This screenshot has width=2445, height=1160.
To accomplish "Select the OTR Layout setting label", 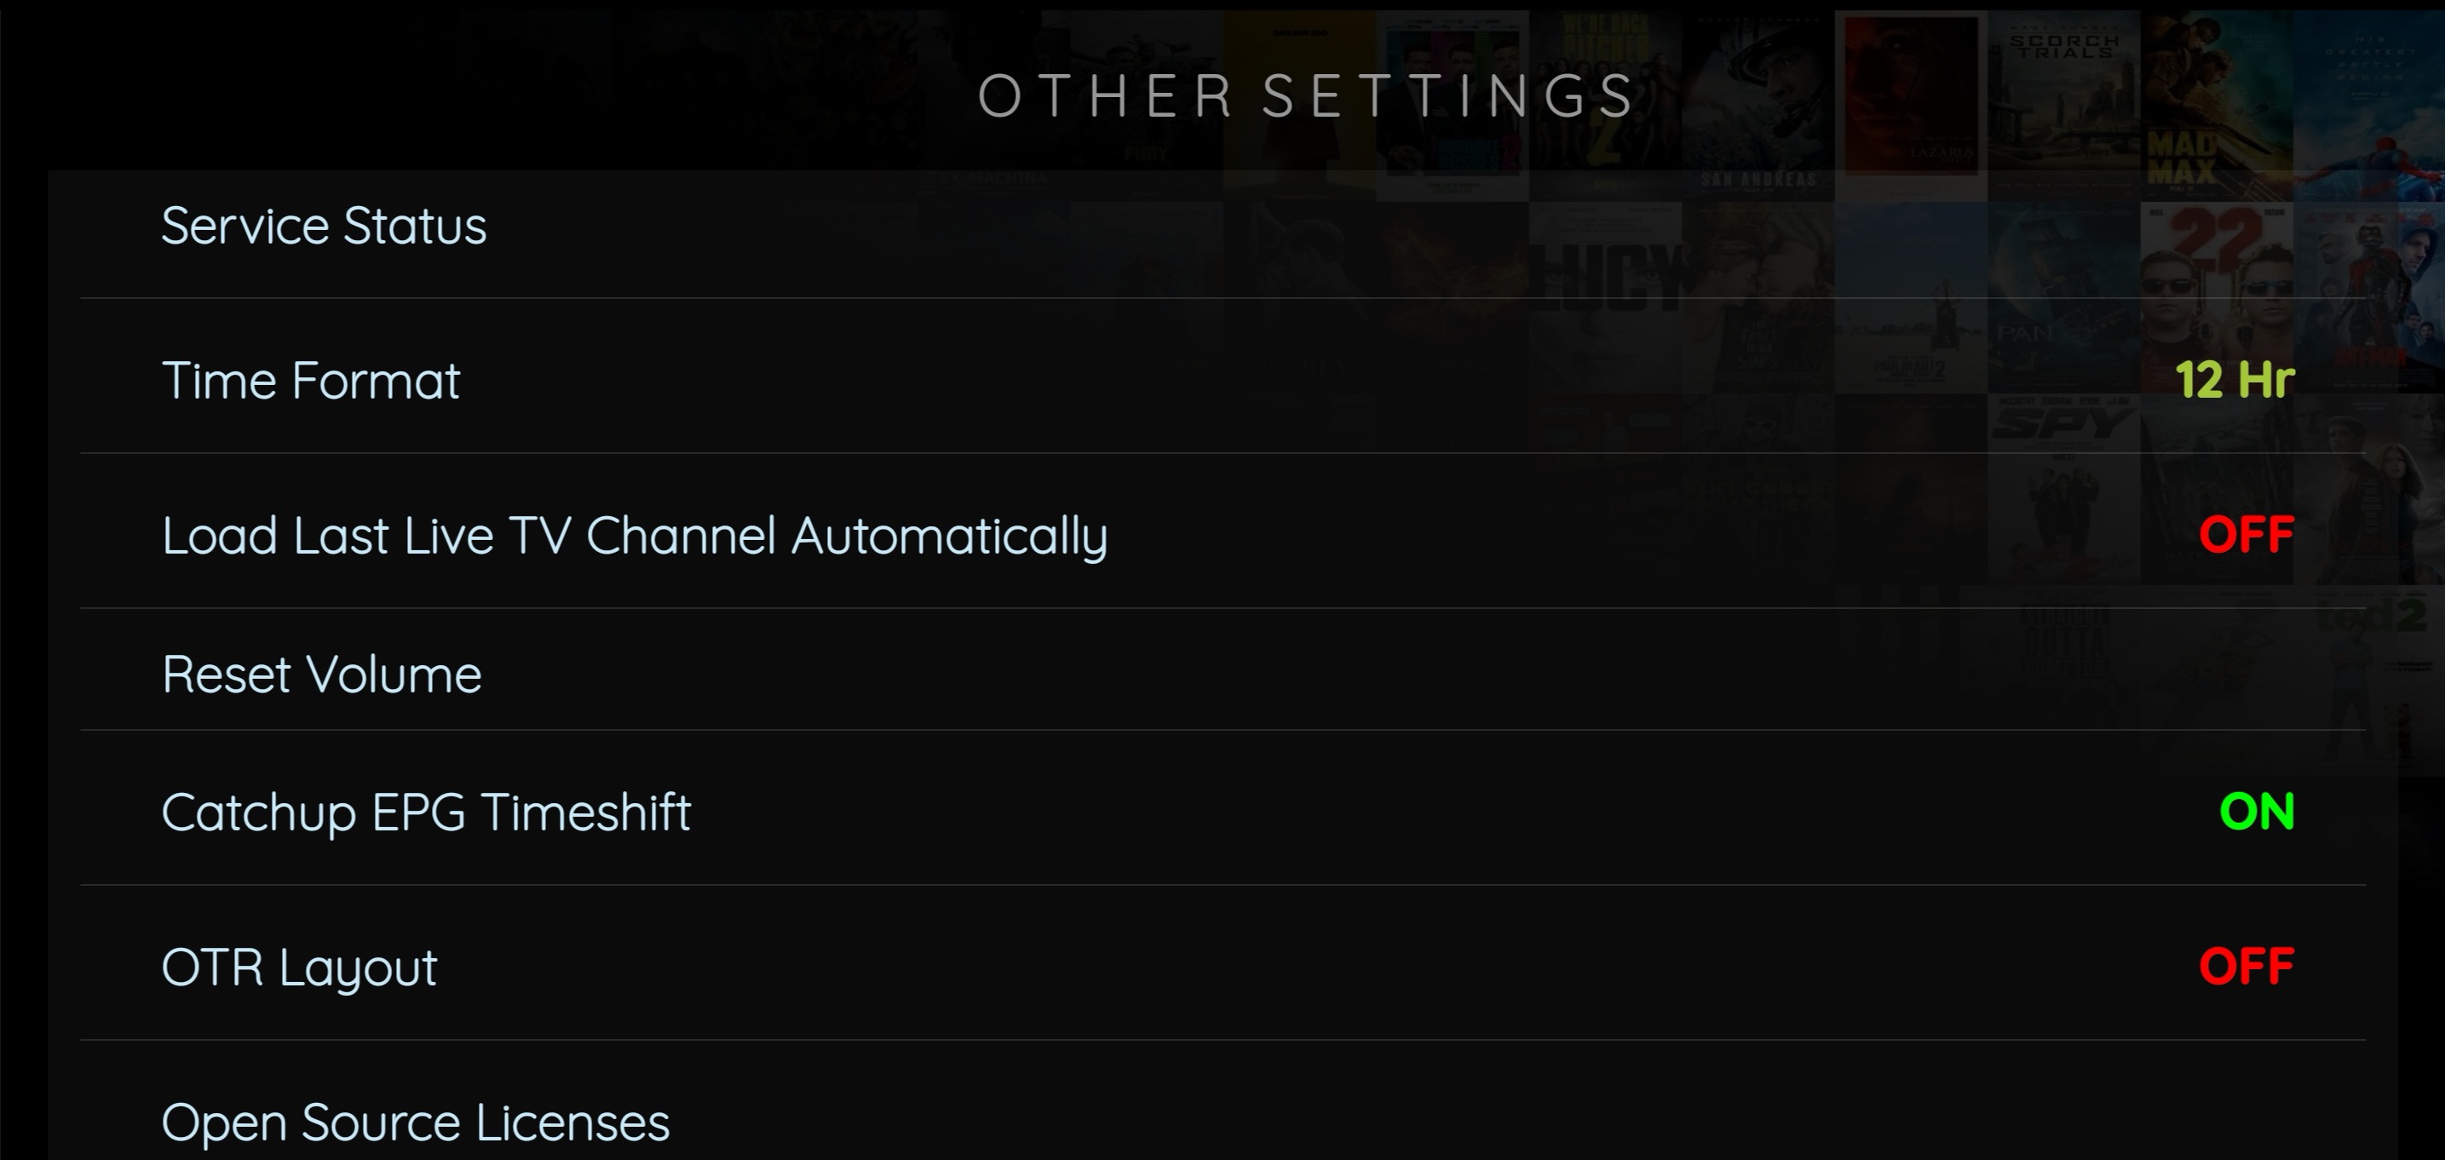I will coord(299,968).
